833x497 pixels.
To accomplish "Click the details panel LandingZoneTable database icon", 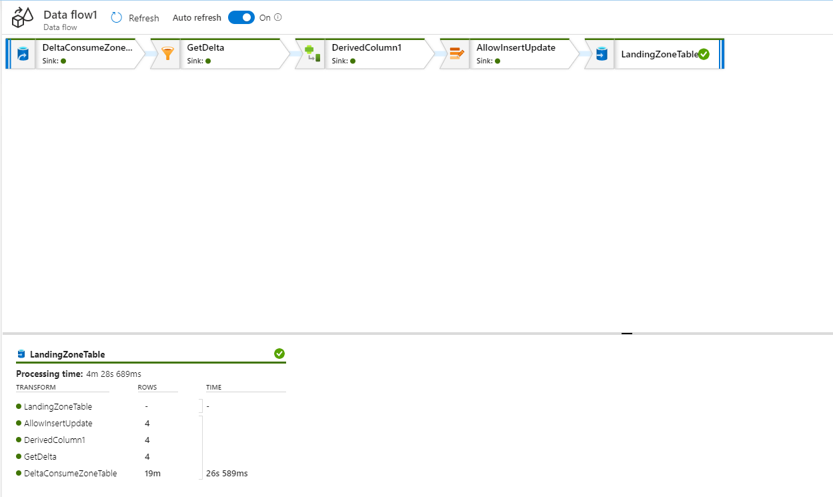I will pyautogui.click(x=21, y=354).
